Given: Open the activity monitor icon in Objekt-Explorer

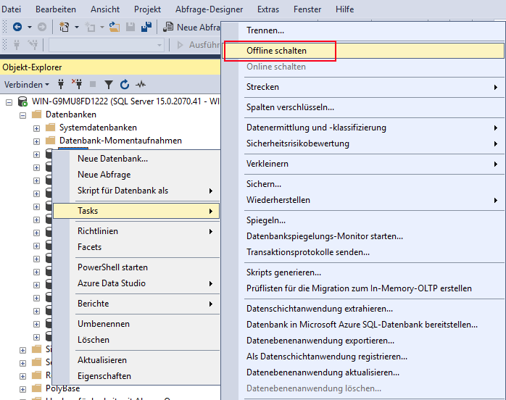Looking at the screenshot, I should 141,84.
